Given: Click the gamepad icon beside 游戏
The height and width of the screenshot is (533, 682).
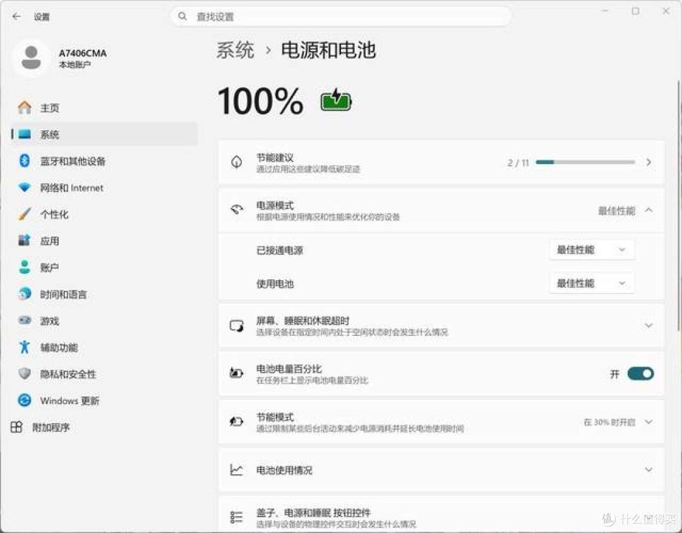Looking at the screenshot, I should 25,321.
